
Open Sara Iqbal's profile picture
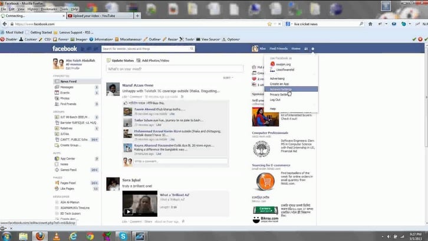click(x=113, y=184)
